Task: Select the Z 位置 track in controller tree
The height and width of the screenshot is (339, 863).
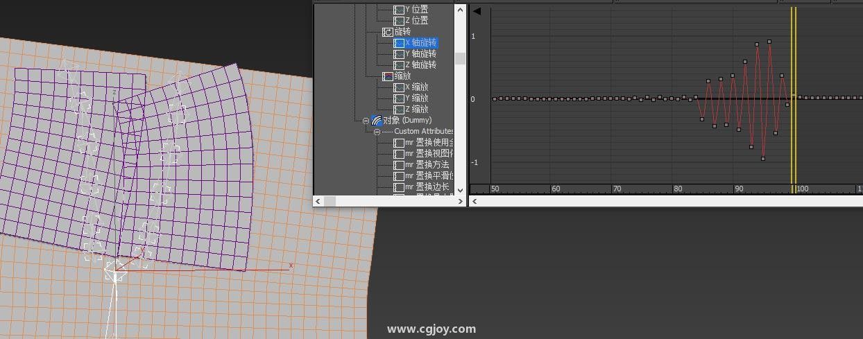Action: pos(416,21)
